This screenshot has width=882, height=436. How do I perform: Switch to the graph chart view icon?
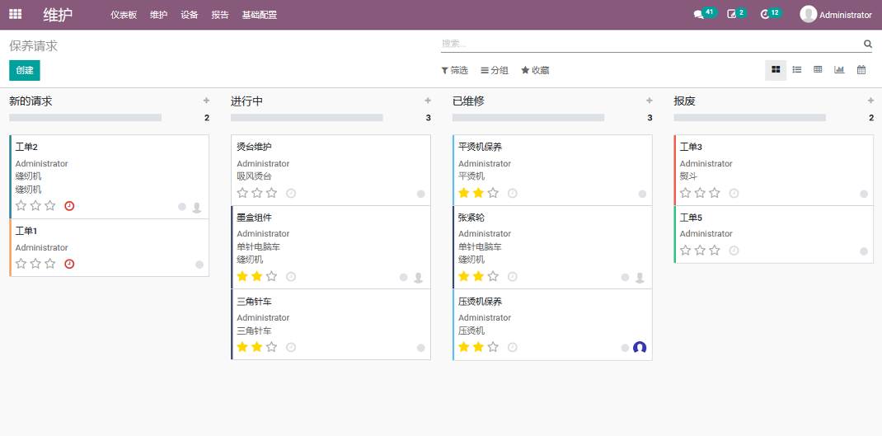(x=839, y=70)
